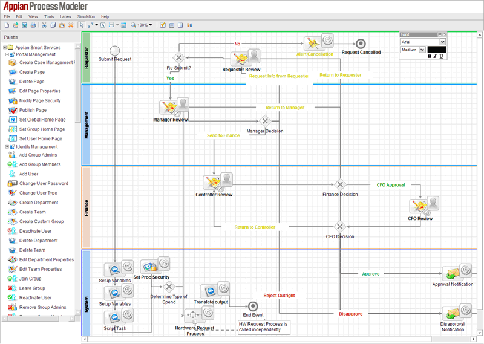
Task: Click the bar chart toolbar icon
Action: tap(189, 25)
